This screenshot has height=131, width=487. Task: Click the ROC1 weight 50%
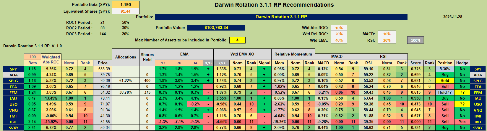(x=126, y=22)
